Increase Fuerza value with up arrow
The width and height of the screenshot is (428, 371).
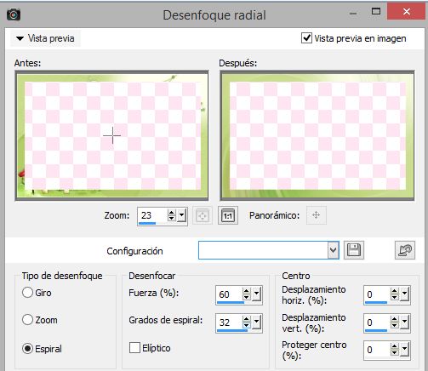[246, 291]
